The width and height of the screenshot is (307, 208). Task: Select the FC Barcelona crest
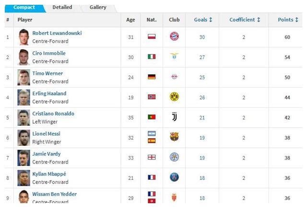pyautogui.click(x=174, y=137)
